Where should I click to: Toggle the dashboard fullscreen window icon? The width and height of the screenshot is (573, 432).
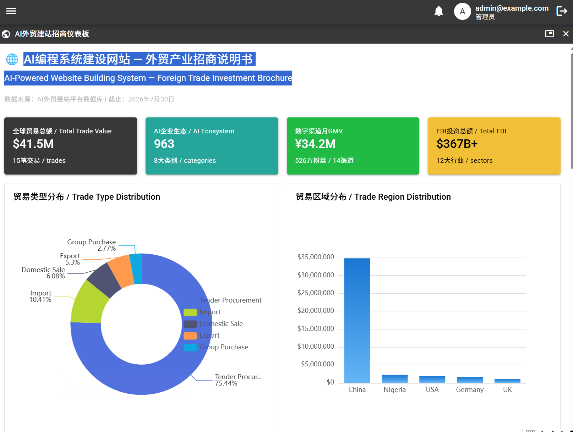pos(549,34)
